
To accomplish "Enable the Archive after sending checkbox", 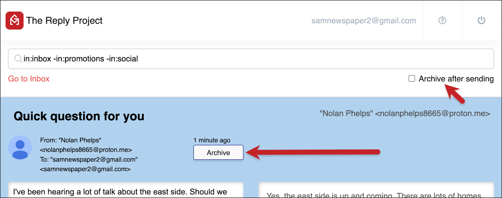I will click(x=412, y=78).
